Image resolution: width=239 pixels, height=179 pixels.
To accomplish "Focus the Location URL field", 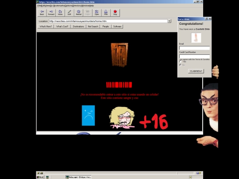I will 108,21.
